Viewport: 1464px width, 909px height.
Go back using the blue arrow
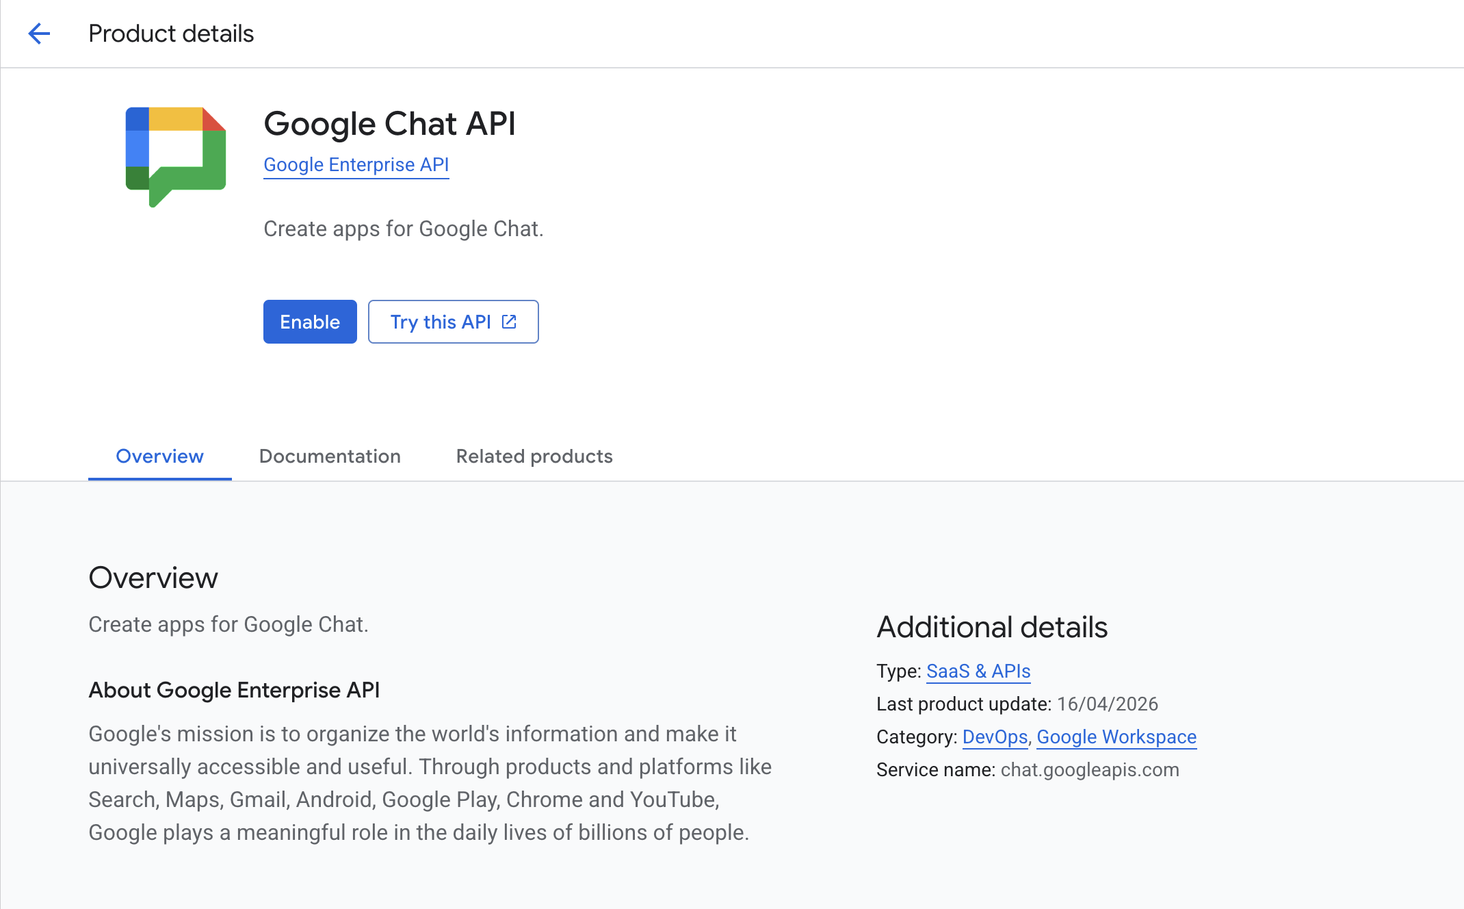(x=39, y=34)
